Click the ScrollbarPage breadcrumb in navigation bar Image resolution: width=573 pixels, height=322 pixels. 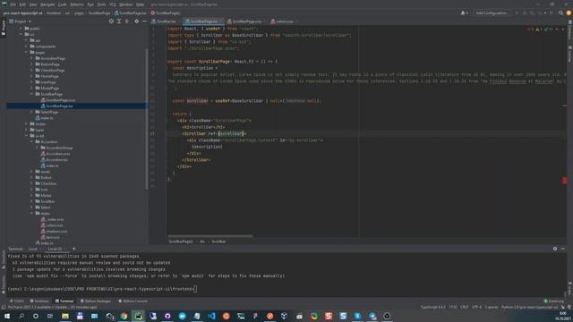point(99,13)
